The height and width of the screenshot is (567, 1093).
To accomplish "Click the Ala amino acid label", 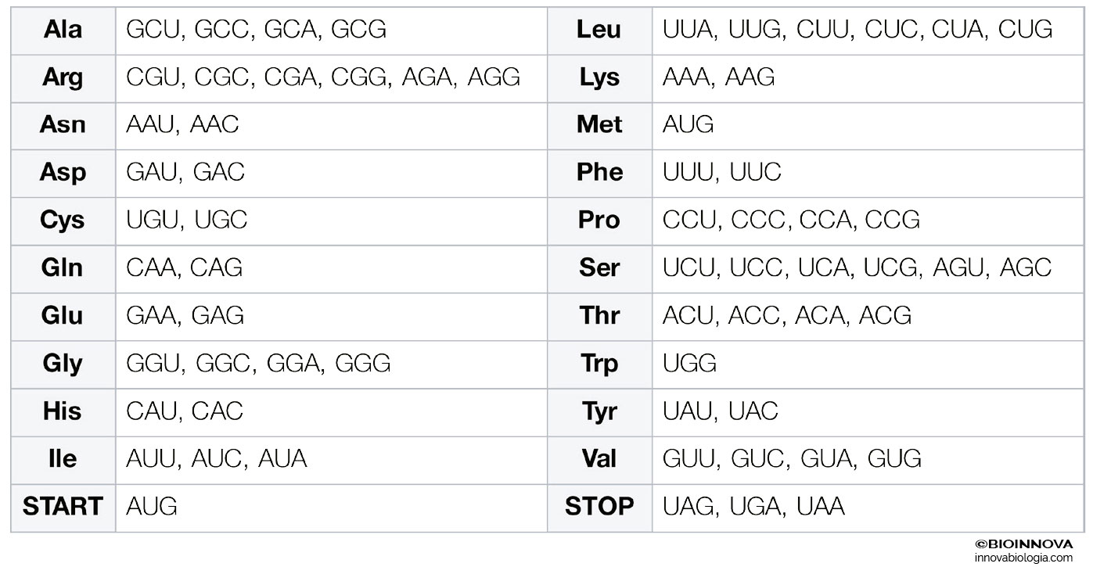I will tap(63, 30).
